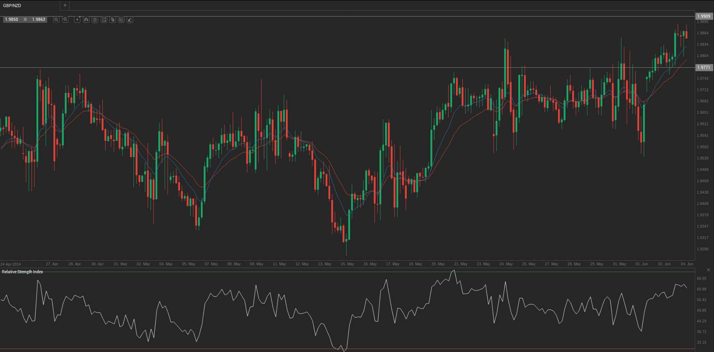Close the Relative Strength Index panel

(708, 270)
